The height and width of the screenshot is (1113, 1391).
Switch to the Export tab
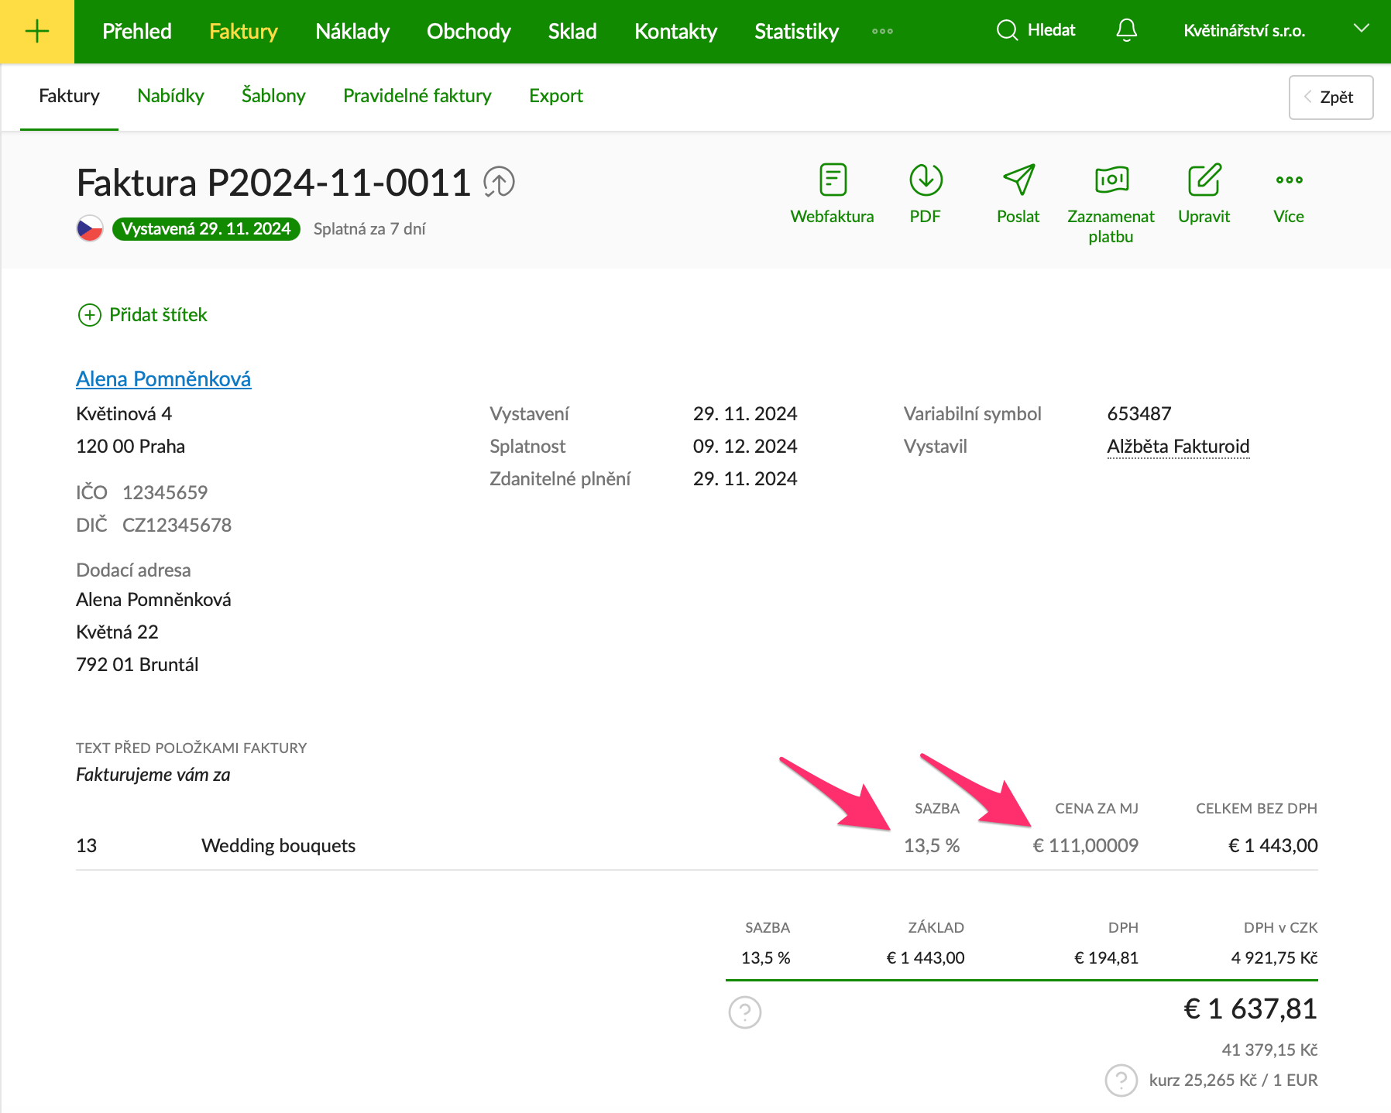click(x=556, y=96)
